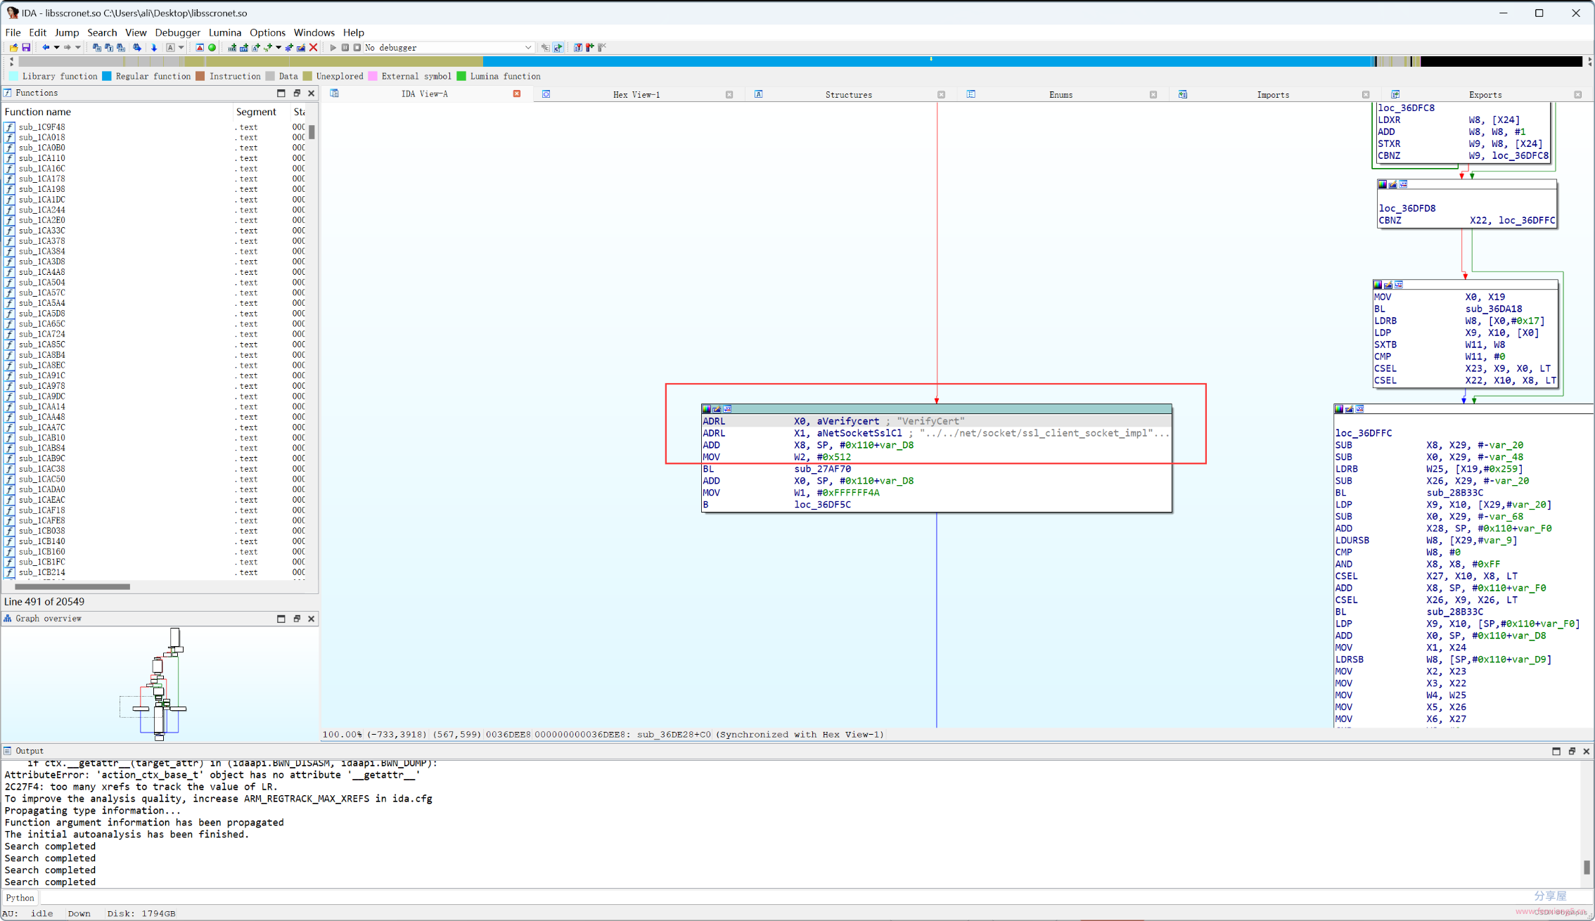
Task: Click the first copy-pages icon after forward dropdown
Action: [x=97, y=47]
